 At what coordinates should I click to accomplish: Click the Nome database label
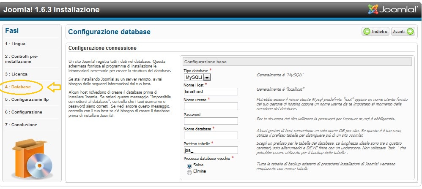point(197,129)
